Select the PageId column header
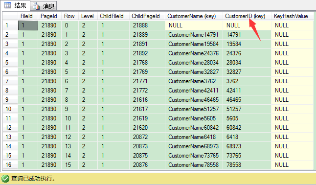 (x=49, y=16)
